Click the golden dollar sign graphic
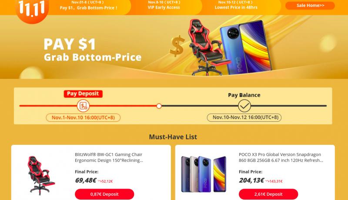The width and height of the screenshot is (348, 200). point(177,46)
